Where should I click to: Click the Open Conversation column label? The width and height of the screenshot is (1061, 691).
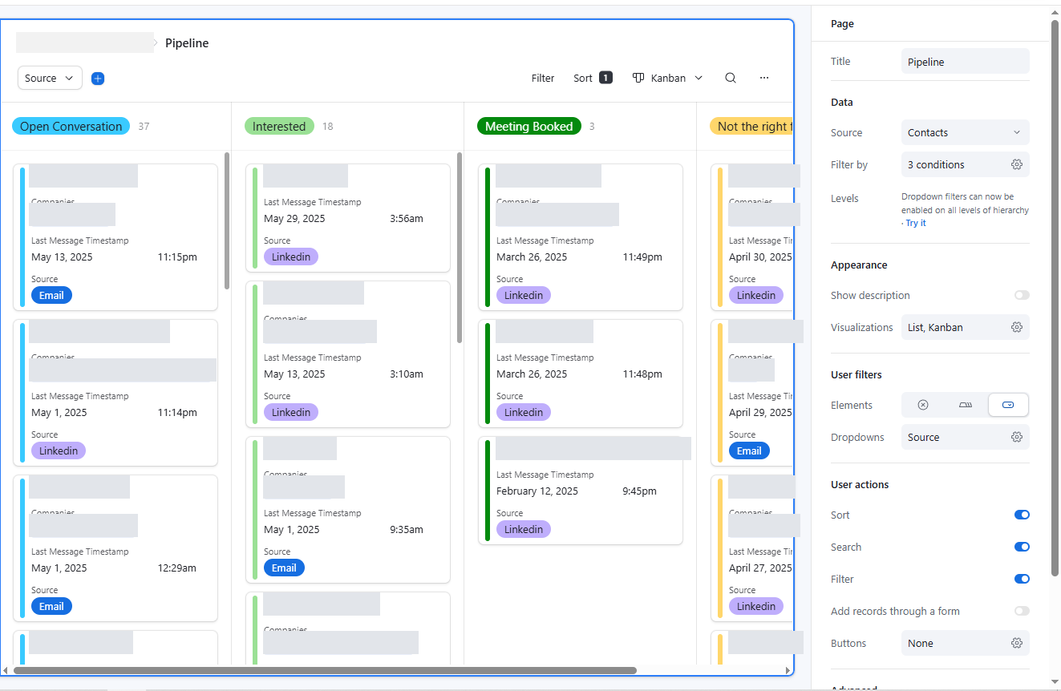click(71, 126)
